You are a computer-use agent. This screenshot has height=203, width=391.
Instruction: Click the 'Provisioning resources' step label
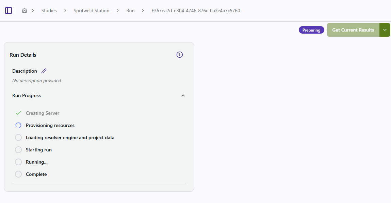50,125
